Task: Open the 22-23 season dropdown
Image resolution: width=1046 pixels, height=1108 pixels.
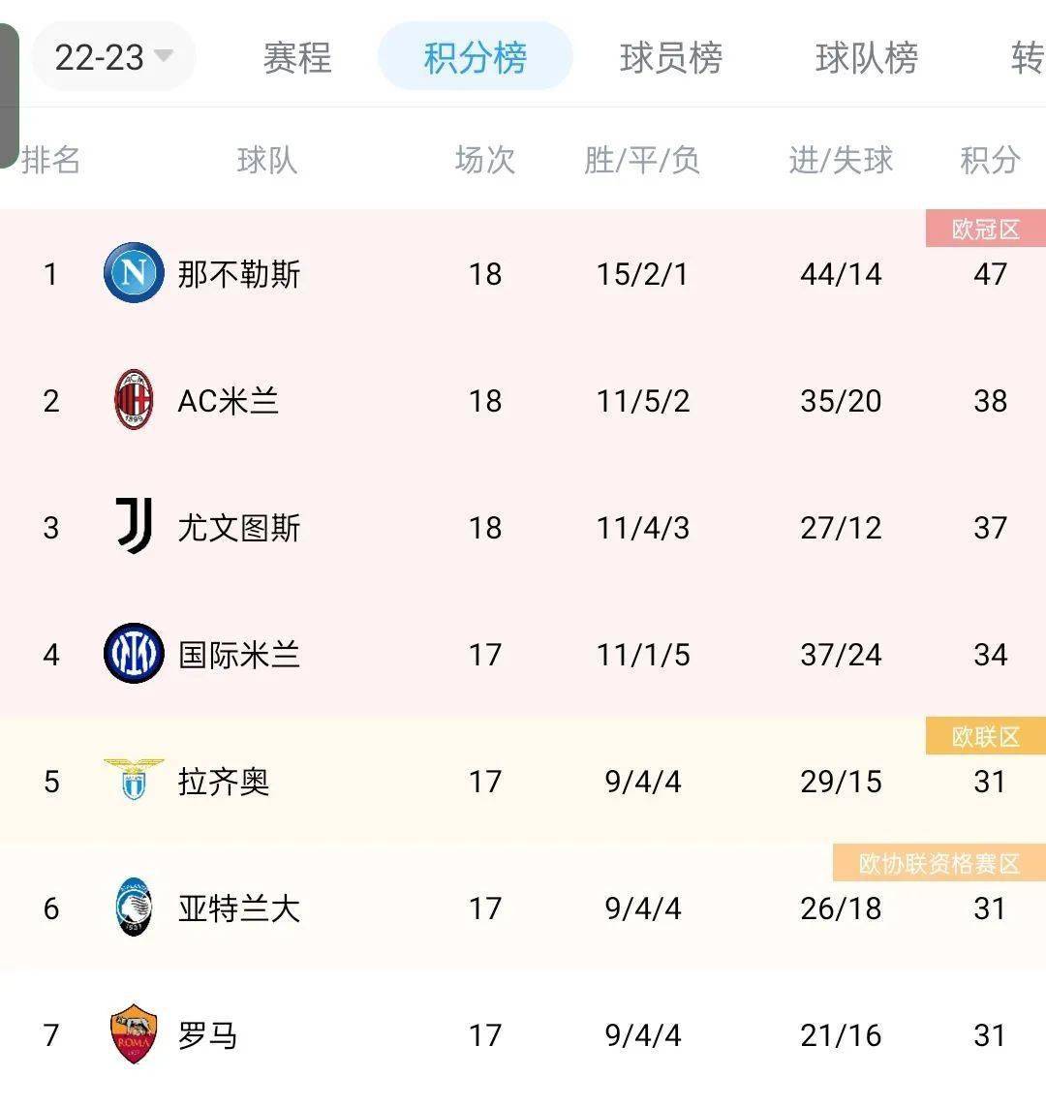Action: click(x=113, y=57)
